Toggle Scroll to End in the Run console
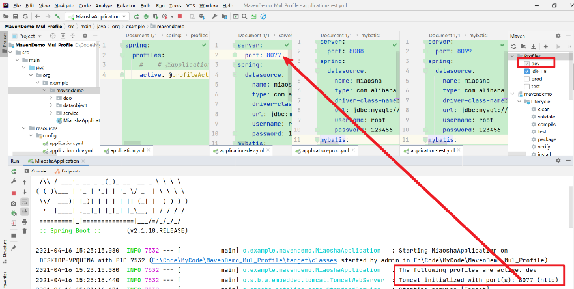The image size is (574, 289). [25, 212]
